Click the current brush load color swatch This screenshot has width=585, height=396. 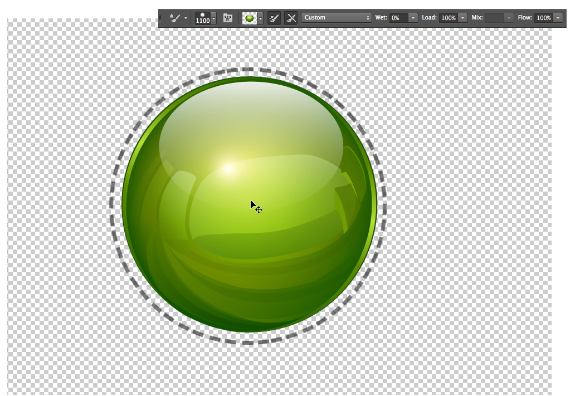[x=250, y=18]
